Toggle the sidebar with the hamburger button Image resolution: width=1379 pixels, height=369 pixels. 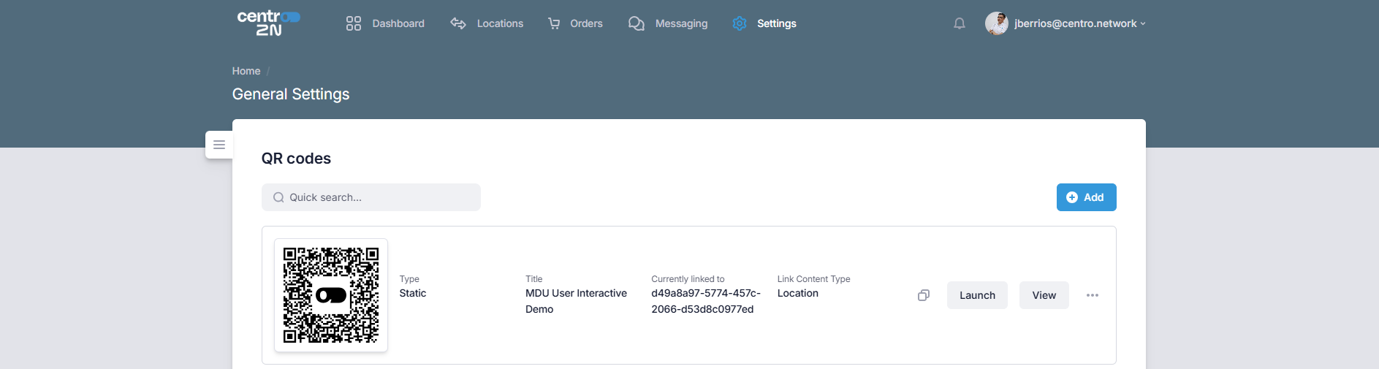click(219, 145)
